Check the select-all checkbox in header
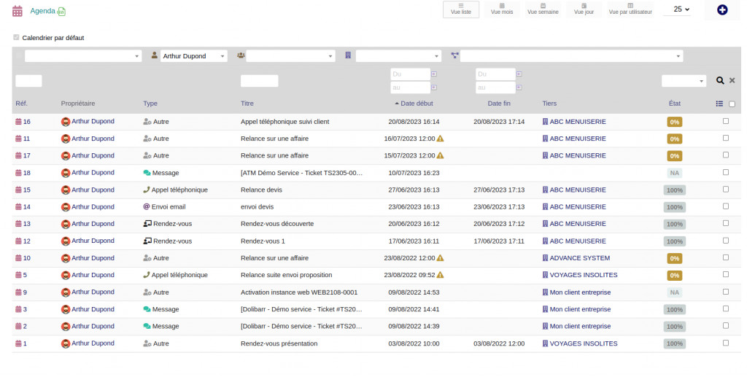Screen dimensions: 747x377 732,104
